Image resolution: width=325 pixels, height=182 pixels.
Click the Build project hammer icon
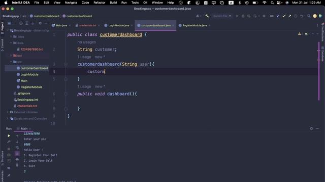(x=207, y=16)
